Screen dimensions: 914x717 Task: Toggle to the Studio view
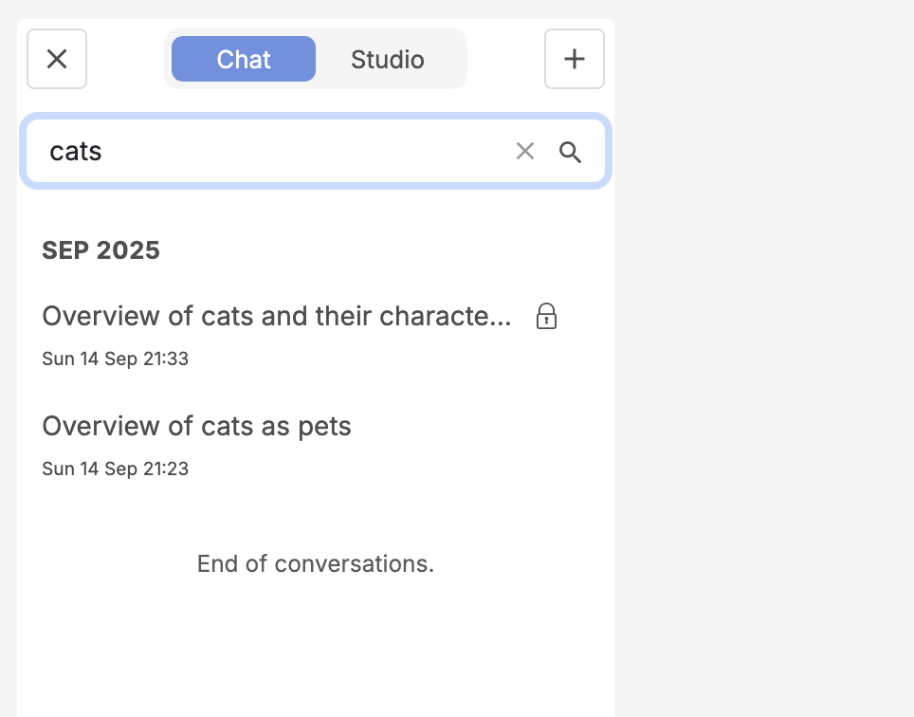pos(387,59)
